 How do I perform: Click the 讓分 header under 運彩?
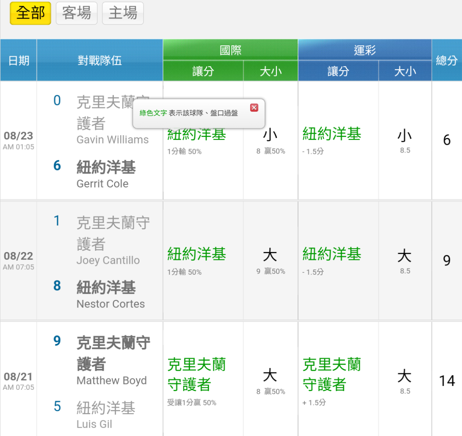[338, 71]
